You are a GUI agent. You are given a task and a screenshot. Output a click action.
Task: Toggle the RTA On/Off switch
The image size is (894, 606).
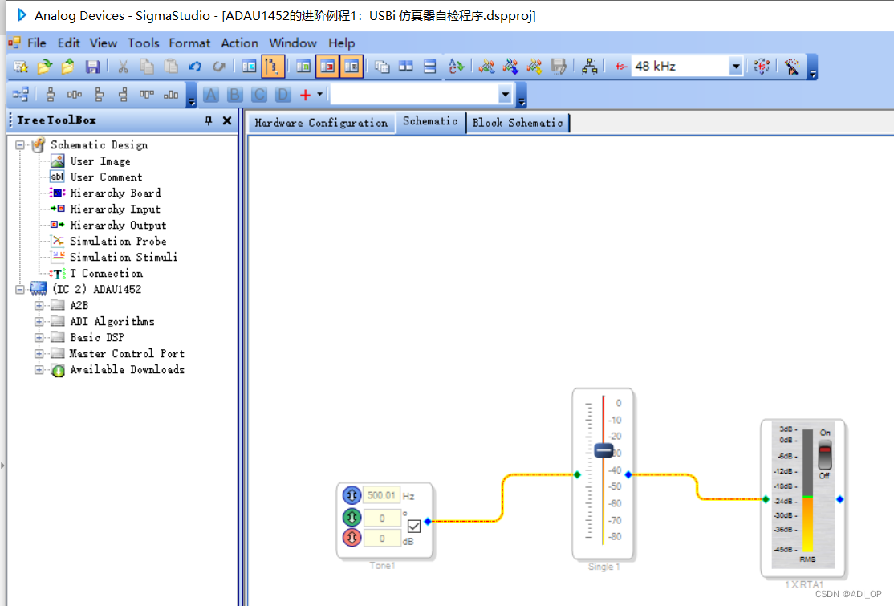coord(824,454)
